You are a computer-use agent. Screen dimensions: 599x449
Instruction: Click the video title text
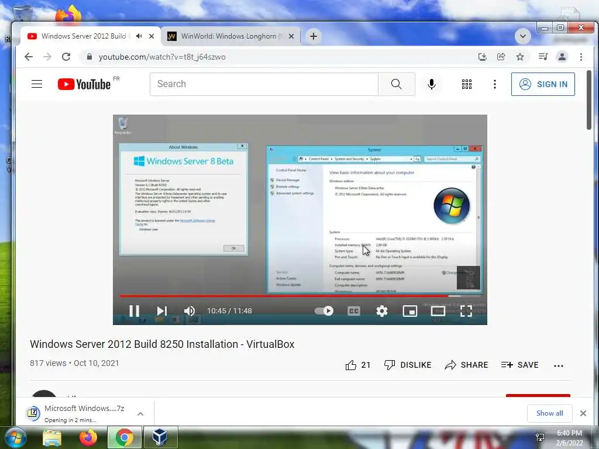click(162, 344)
